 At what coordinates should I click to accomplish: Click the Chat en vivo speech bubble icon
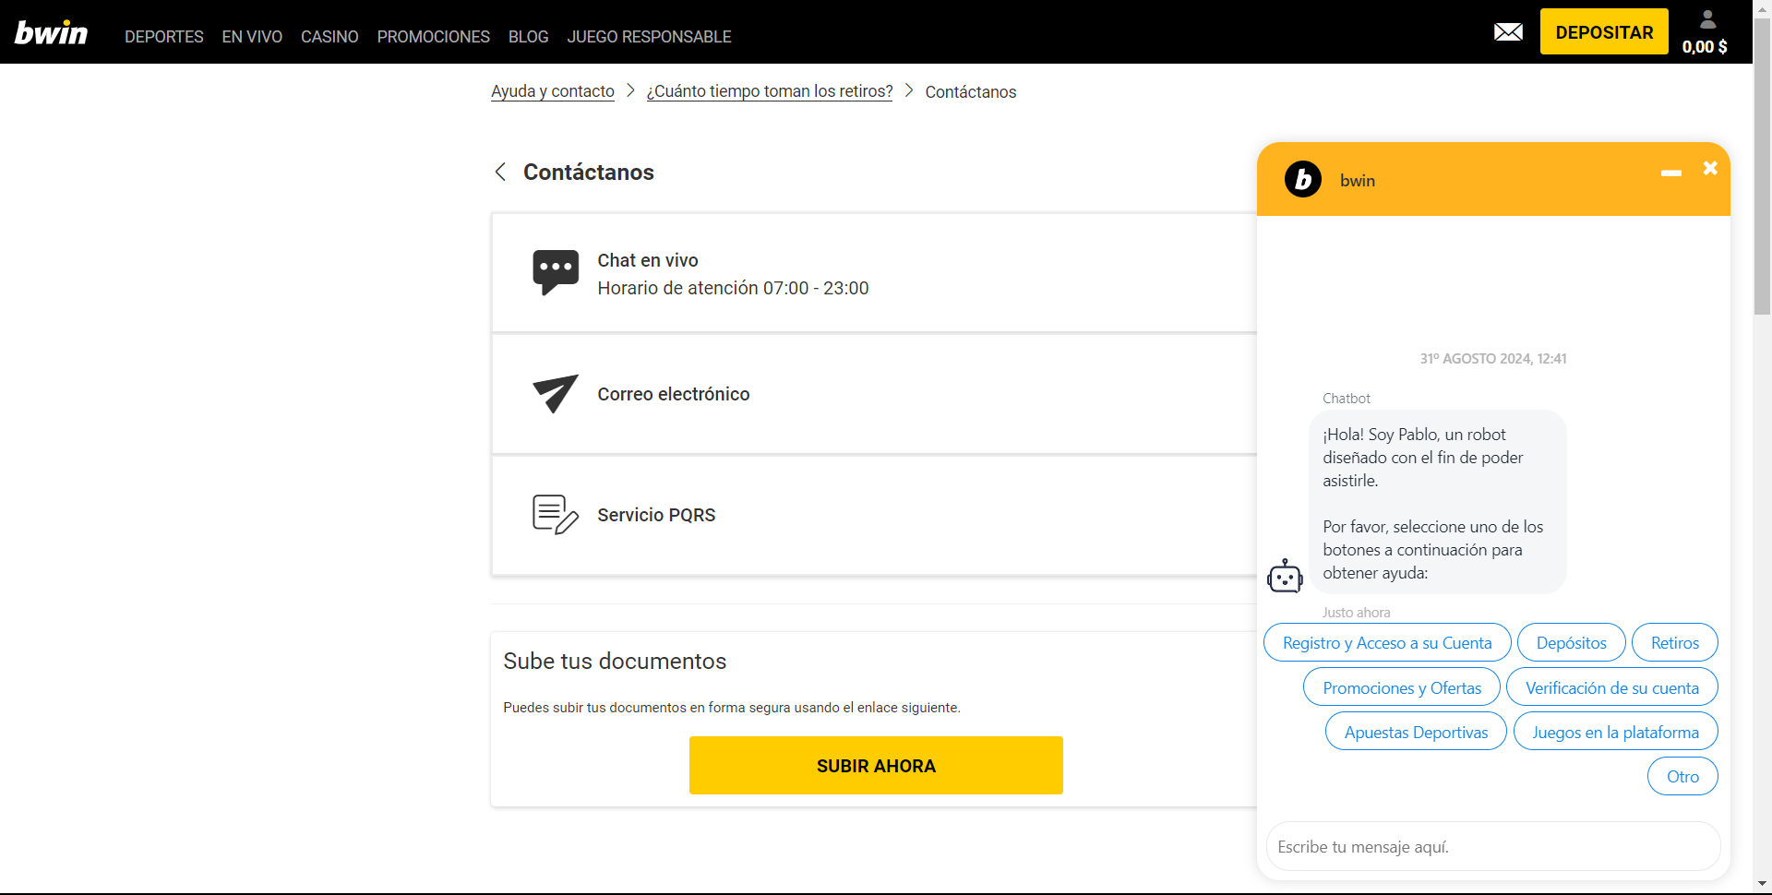click(x=556, y=272)
